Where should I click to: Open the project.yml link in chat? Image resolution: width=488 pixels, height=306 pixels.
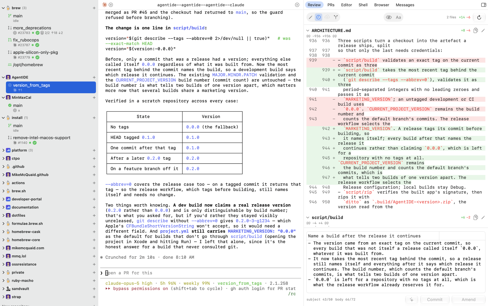[174, 231]
